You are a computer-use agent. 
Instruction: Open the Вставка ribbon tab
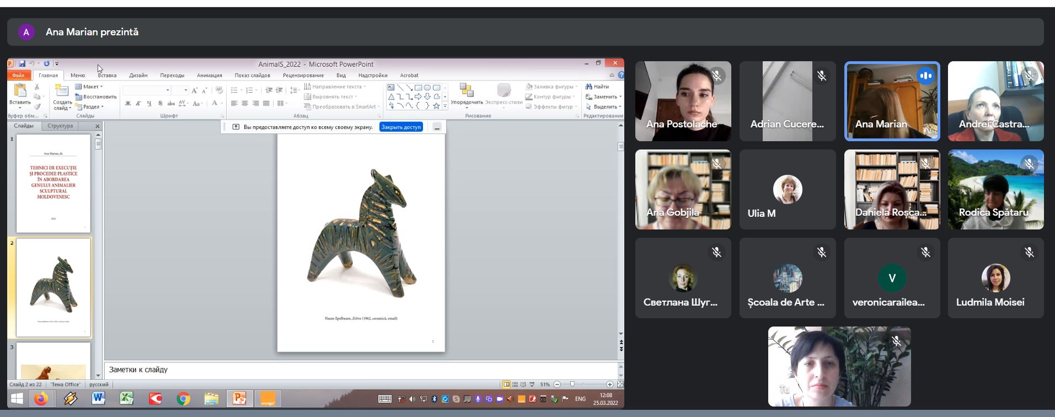[x=107, y=76]
